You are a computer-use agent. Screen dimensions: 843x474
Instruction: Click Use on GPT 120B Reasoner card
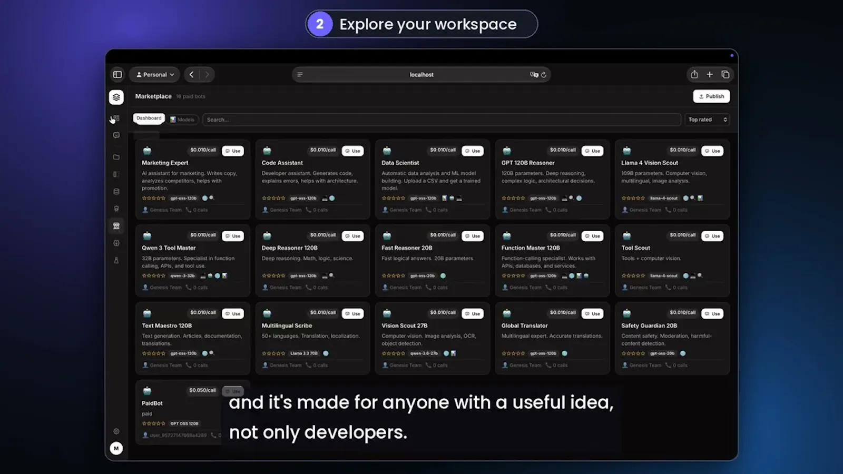tap(592, 151)
